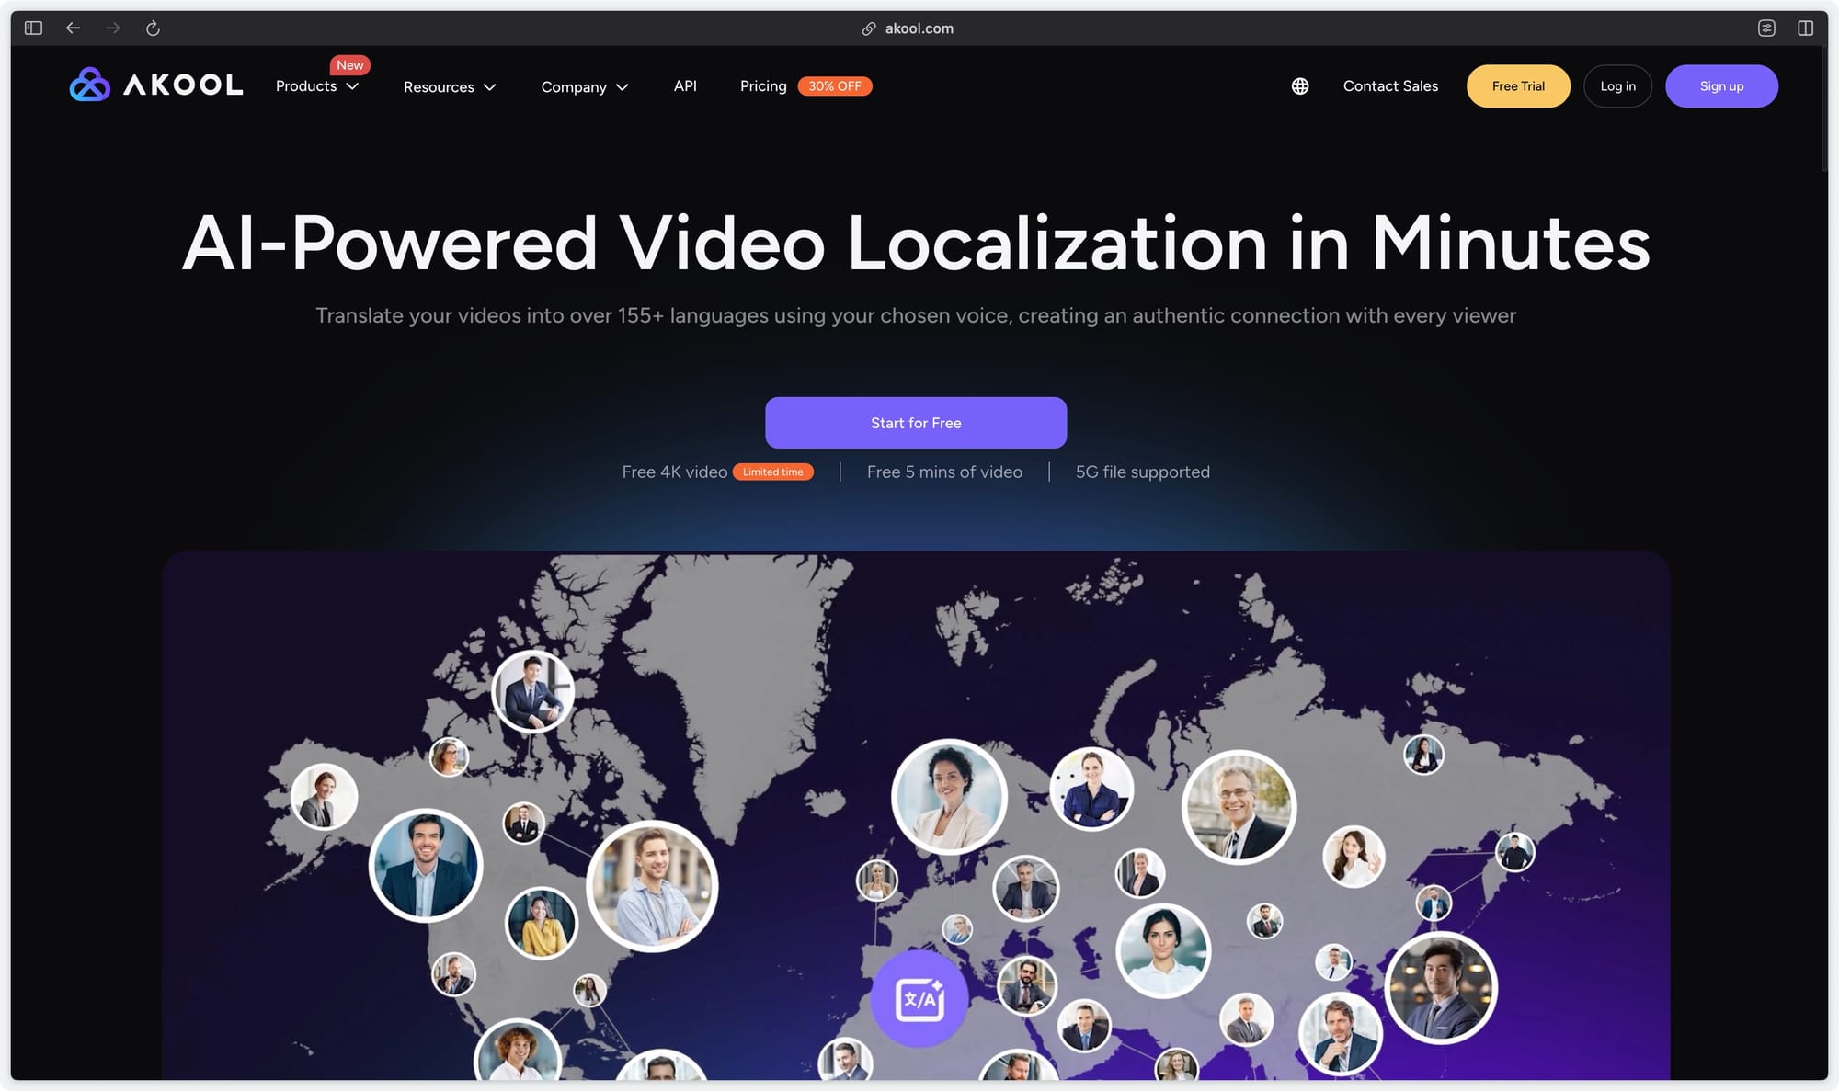Click the page vertical scrollbar
Viewport: 1839px width, 1091px height.
coord(1823,108)
